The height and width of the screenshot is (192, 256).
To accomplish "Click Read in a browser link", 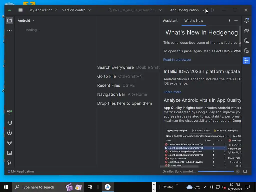I will coord(177,59).
